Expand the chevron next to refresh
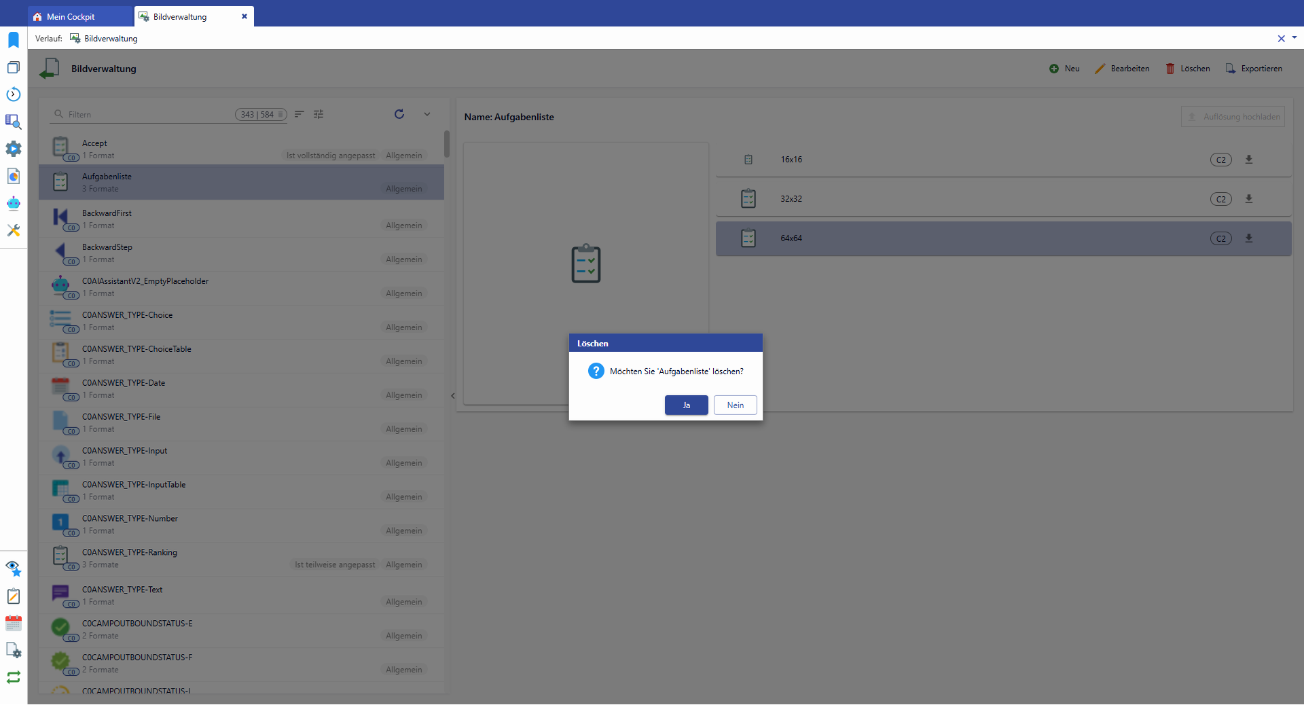 point(427,114)
